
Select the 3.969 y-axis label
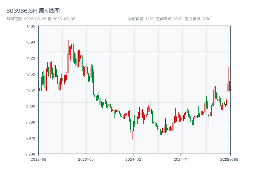(x=31, y=154)
